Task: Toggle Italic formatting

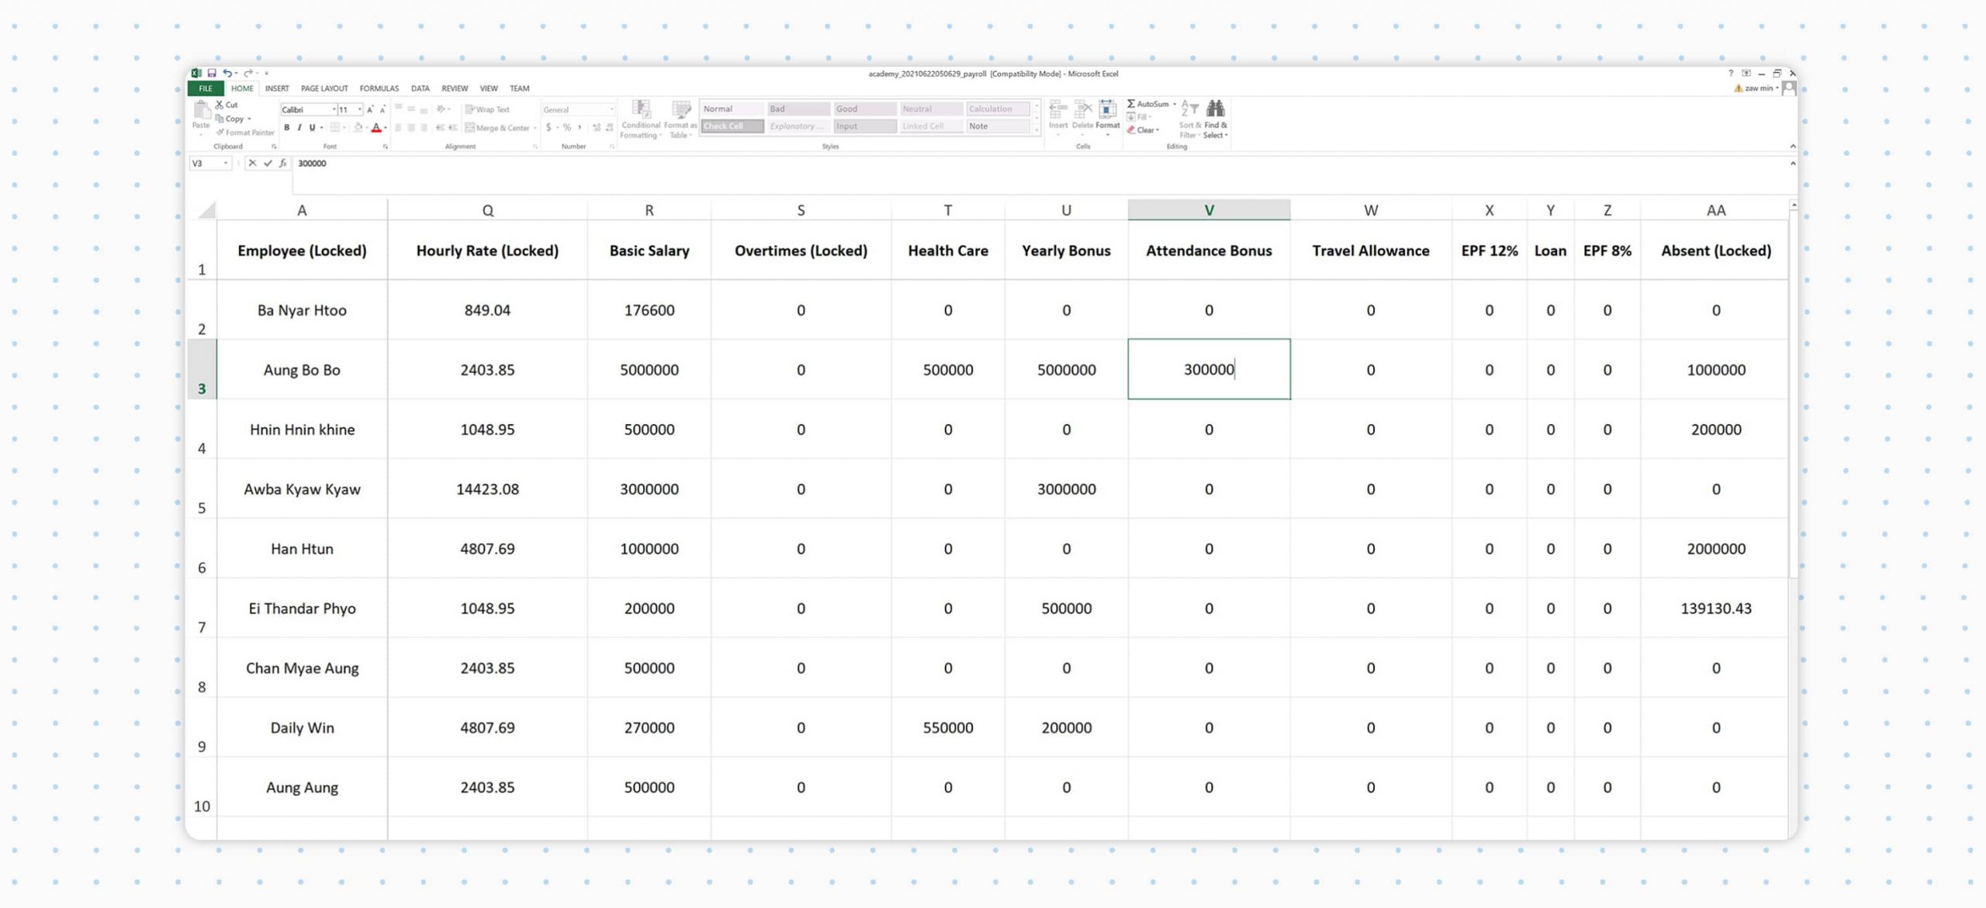Action: coord(299,128)
